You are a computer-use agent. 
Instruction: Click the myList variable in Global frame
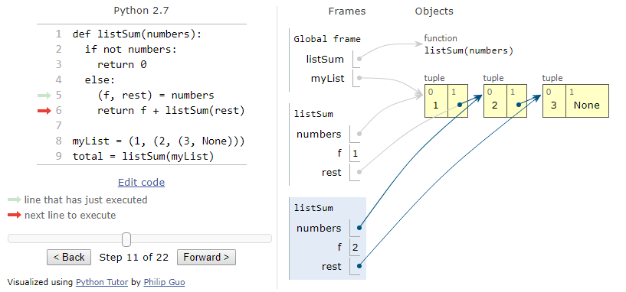(x=327, y=79)
